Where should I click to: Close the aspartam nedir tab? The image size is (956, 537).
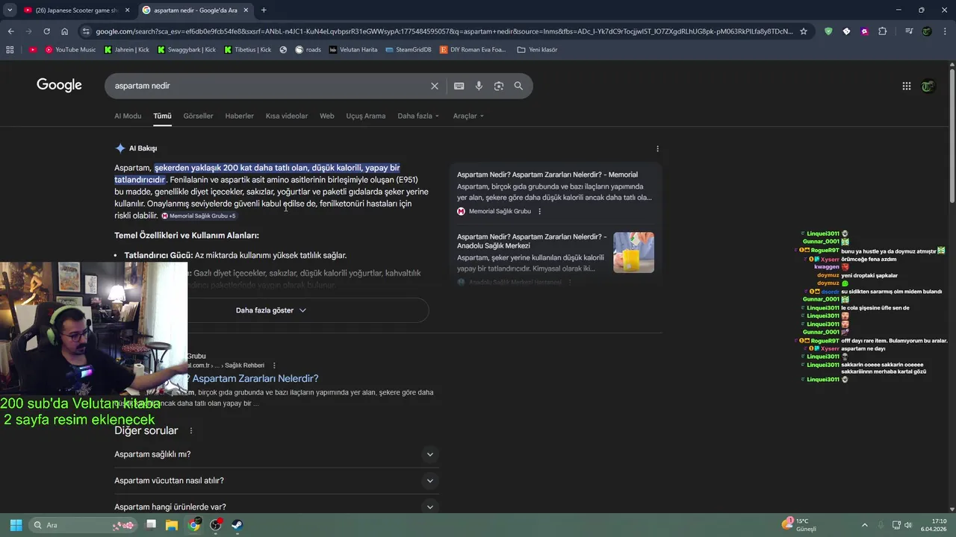point(246,10)
